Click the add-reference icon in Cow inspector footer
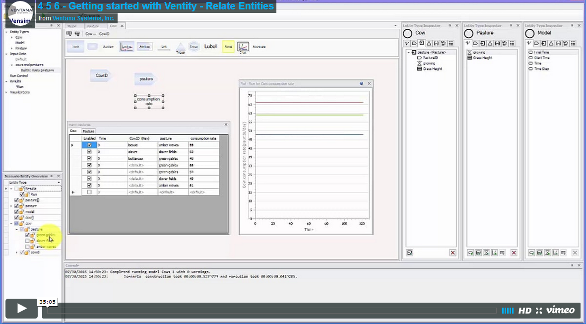586x324 pixels. (409, 253)
